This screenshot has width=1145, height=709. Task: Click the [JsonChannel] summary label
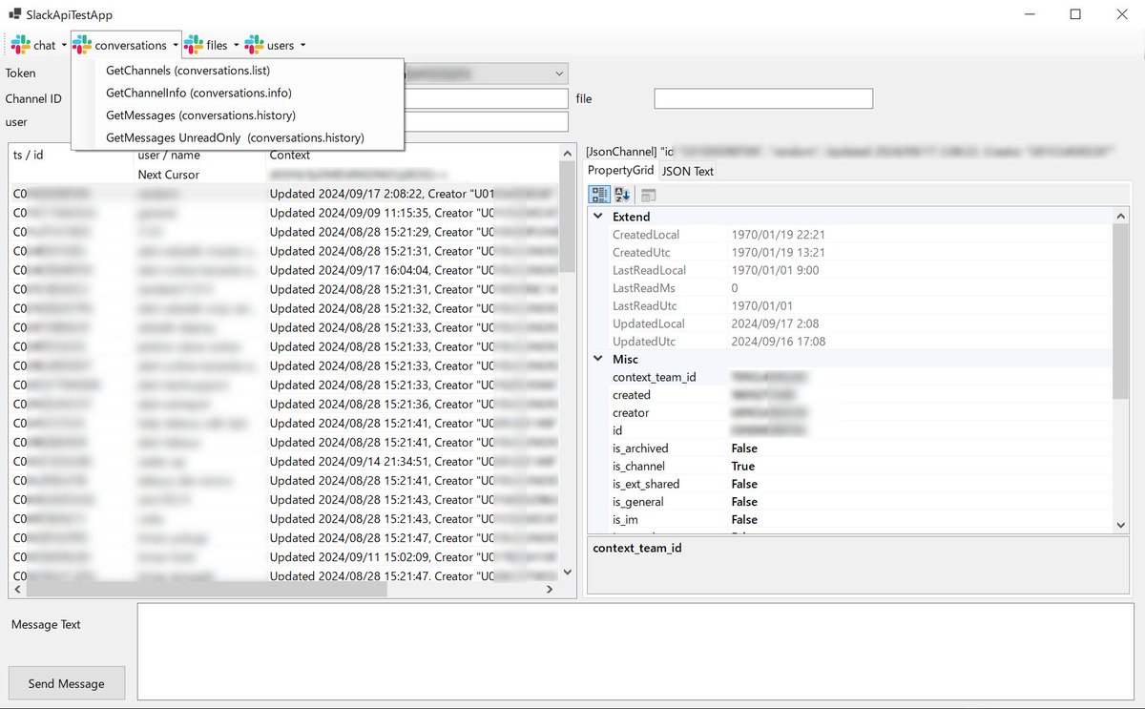[852, 151]
